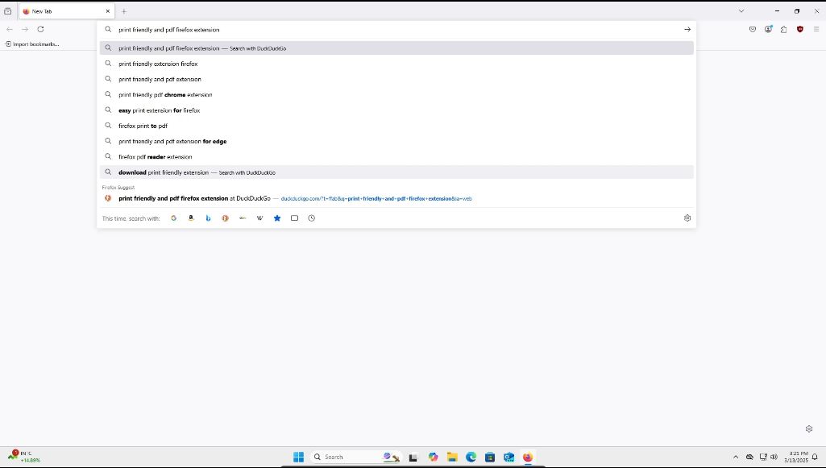The height and width of the screenshot is (468, 826).
Task: Open the Firefox Suggest DuckDuckGo history link
Action: tap(396, 198)
